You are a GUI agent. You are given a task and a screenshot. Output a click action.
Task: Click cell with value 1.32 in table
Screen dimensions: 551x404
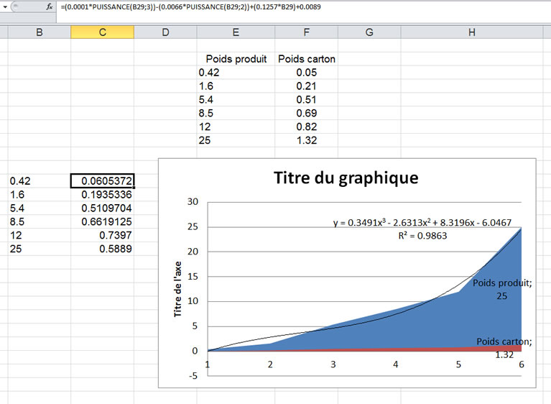(307, 140)
